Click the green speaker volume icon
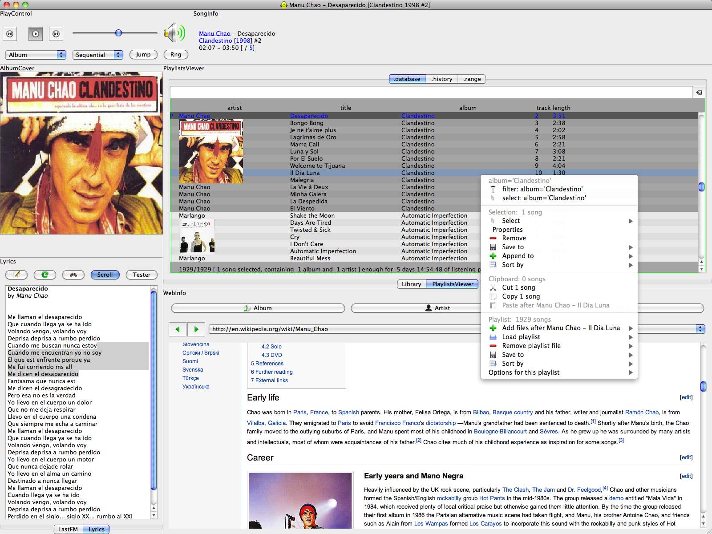This screenshot has width=712, height=534. click(x=174, y=33)
